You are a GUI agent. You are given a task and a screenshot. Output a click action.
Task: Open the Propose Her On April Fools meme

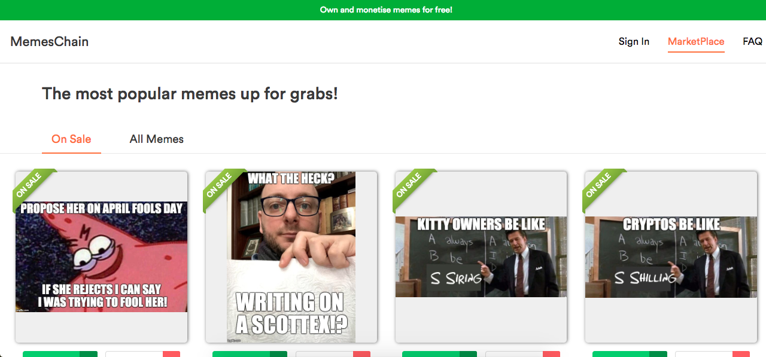click(101, 257)
